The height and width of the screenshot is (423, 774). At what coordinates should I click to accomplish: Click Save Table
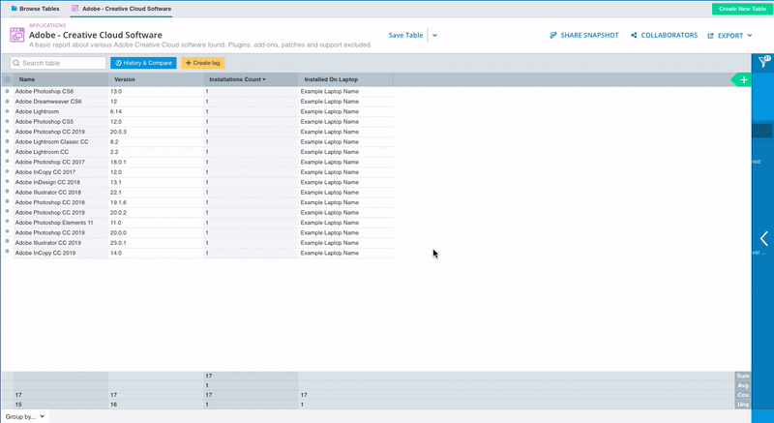point(405,36)
